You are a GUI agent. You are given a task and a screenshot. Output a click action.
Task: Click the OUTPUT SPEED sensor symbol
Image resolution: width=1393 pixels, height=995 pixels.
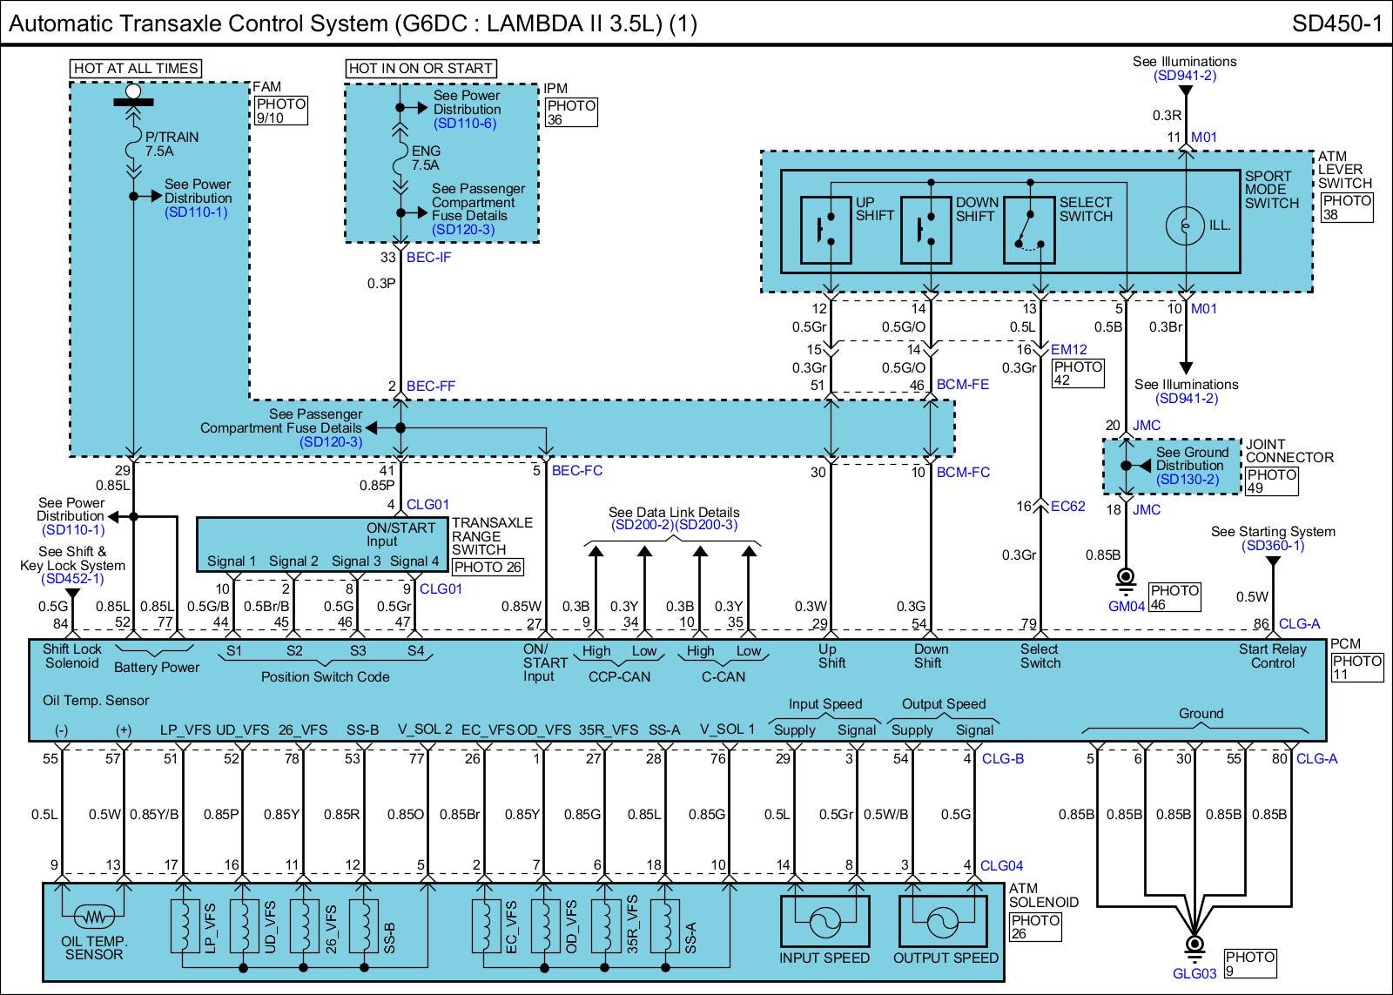coord(944,921)
